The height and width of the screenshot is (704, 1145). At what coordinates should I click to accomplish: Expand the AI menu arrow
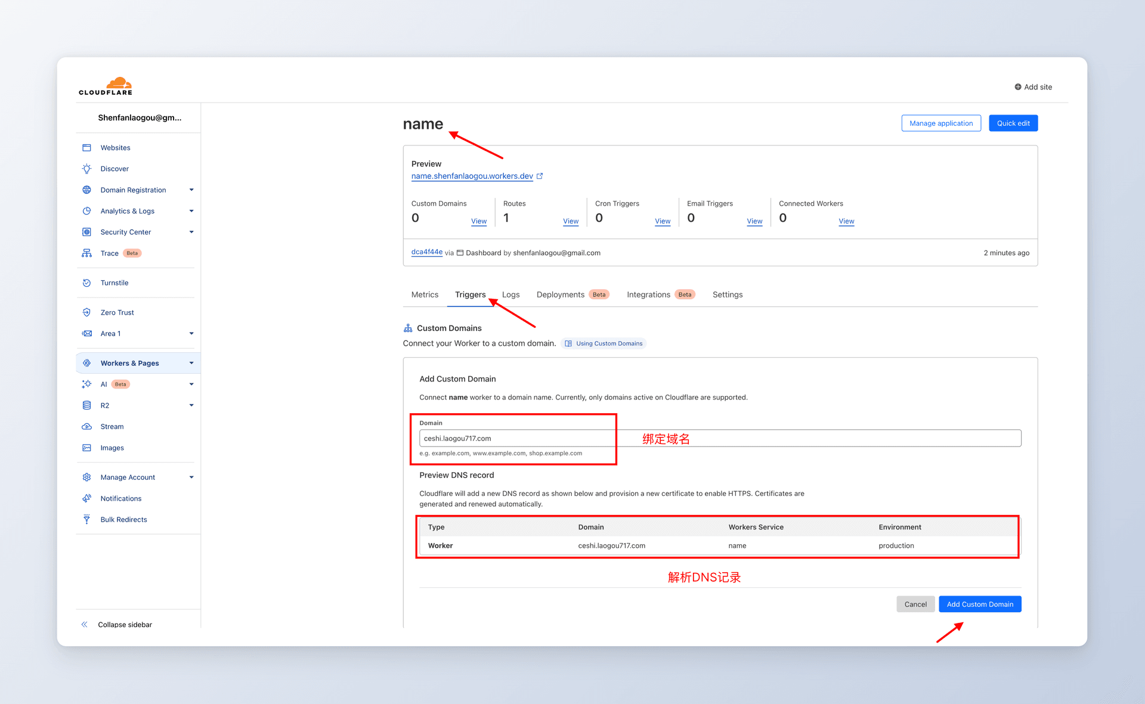[x=191, y=384]
